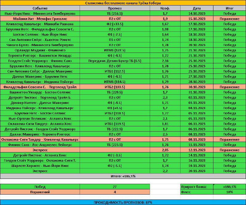This screenshot has height=205, width=246.
Task: Click "Экспресс" in the 12.11.2023 row
Action: [x=40, y=150]
